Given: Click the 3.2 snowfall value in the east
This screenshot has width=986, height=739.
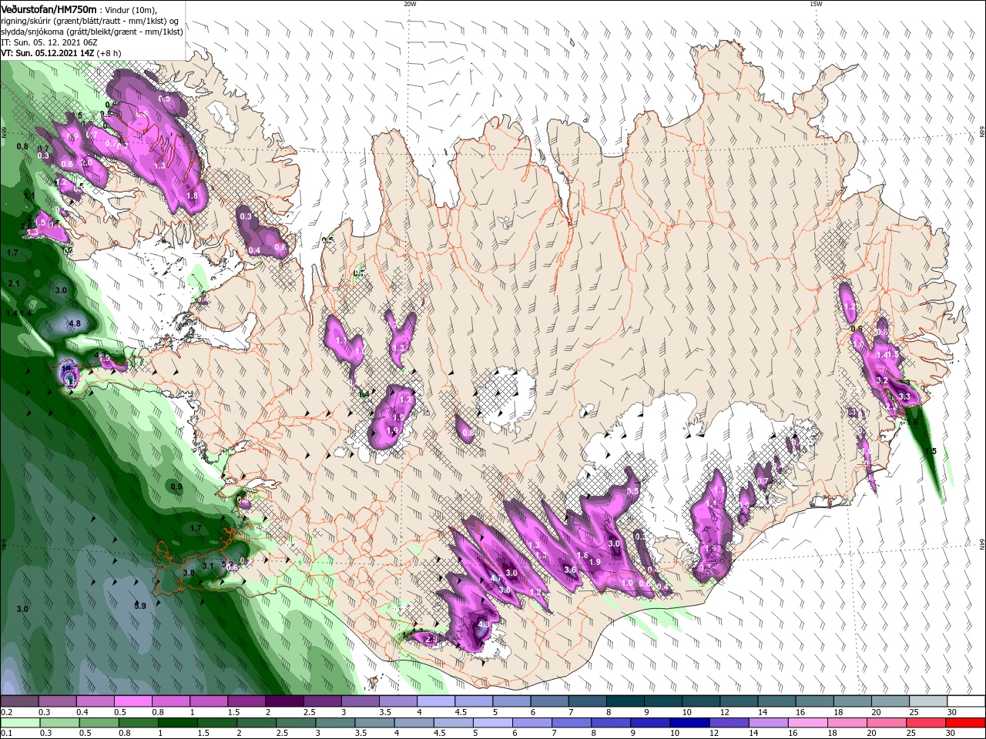Looking at the screenshot, I should click(x=883, y=380).
